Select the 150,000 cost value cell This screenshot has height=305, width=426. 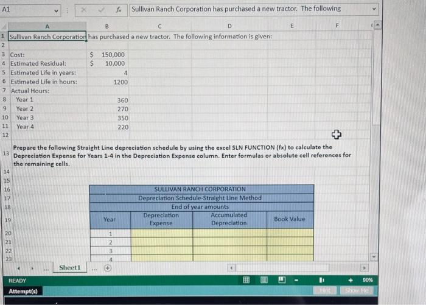(108, 55)
